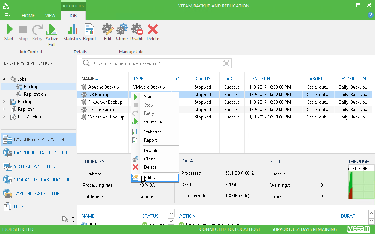Expand navigation pane overflow chevron
Viewport: 375px width, 234px height.
tap(73, 219)
